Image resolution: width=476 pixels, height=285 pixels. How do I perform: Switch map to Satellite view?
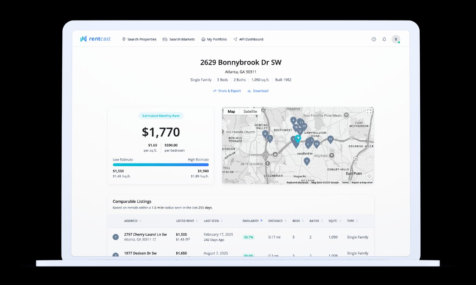[x=250, y=111]
